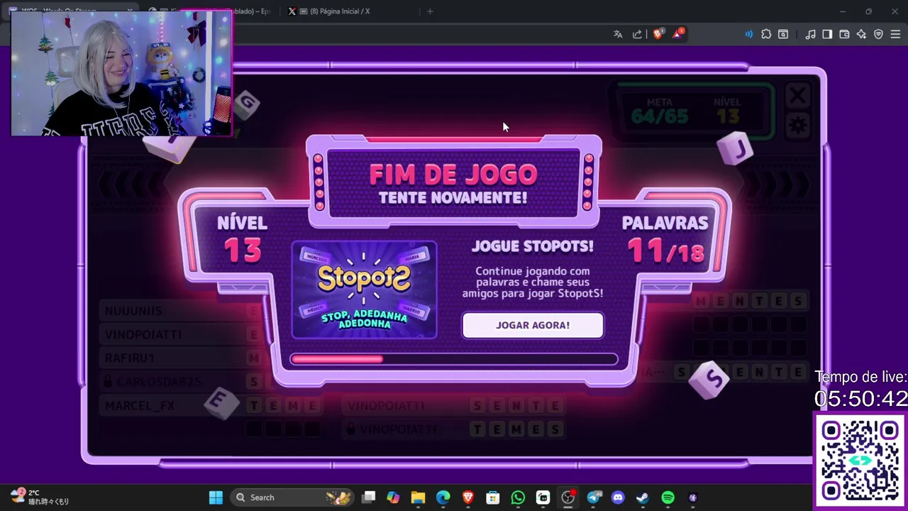Click the PALAVRAS 11/18 counter
This screenshot has height=511, width=908.
pyautogui.click(x=665, y=240)
